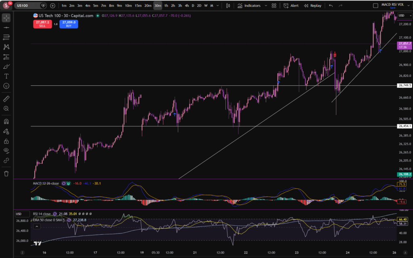Create an Alert

click(291, 6)
